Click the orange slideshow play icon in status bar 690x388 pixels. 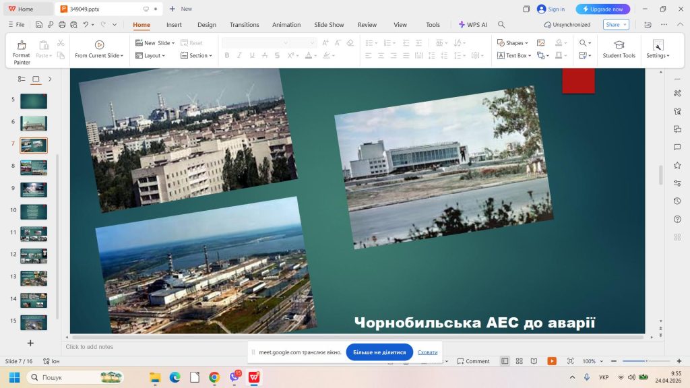552,361
